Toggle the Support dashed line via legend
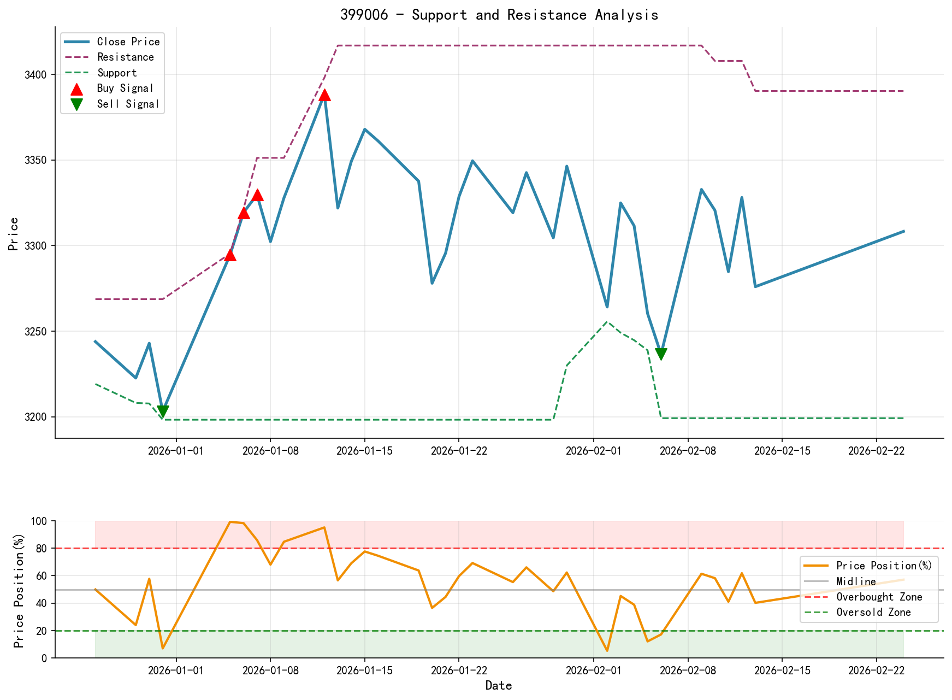Viewport: 952px width, 700px height. tap(78, 72)
